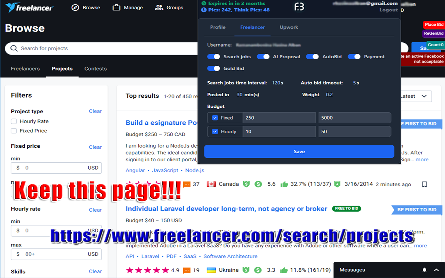The image size is (445, 278).
Task: Turn off the Gold Bid toggle
Action: [x=213, y=68]
